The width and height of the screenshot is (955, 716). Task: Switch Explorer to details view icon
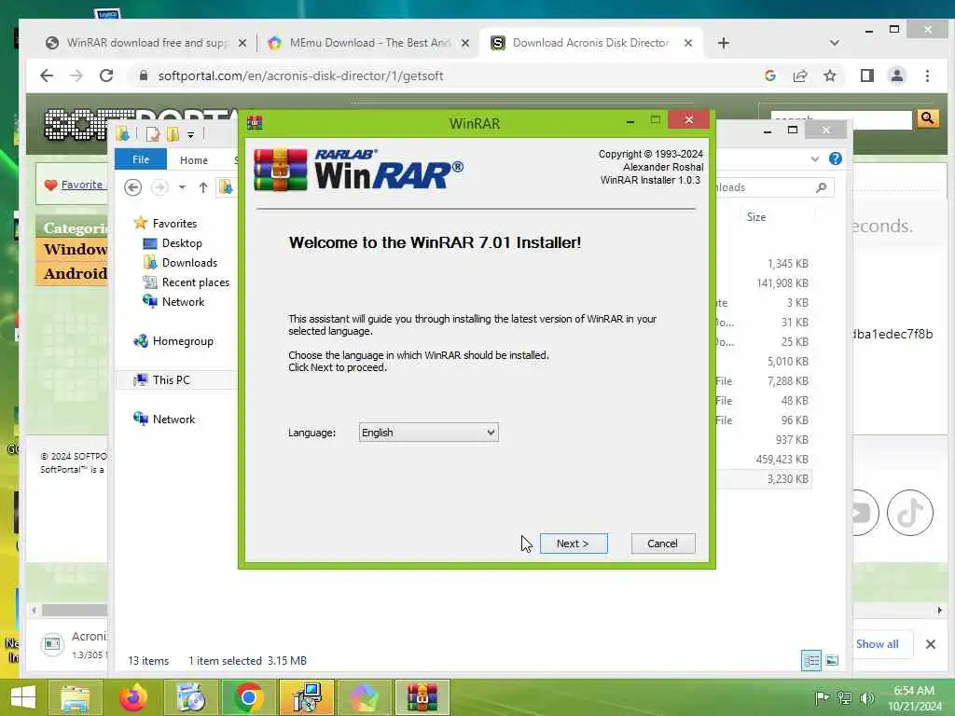(810, 660)
